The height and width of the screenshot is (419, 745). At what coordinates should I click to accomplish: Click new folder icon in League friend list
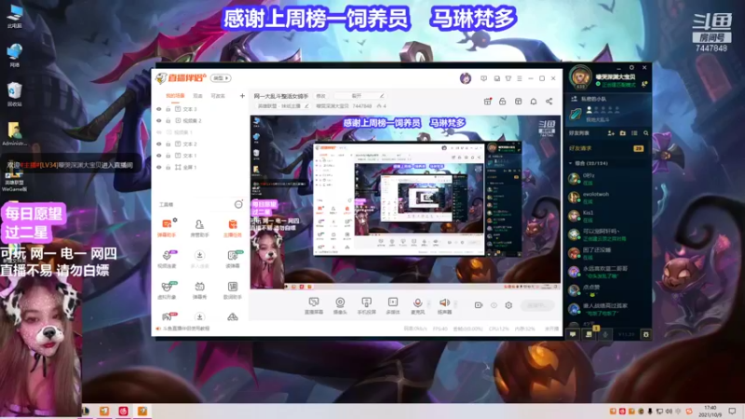623,133
